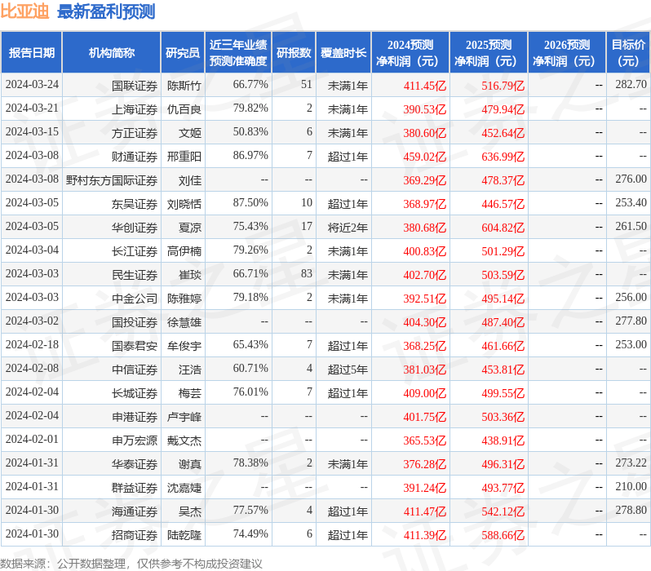Click the 数据来源 footer note text
This screenshot has width=651, height=571.
tap(131, 563)
